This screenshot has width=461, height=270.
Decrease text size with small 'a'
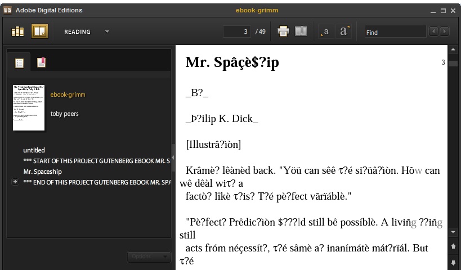click(x=325, y=31)
